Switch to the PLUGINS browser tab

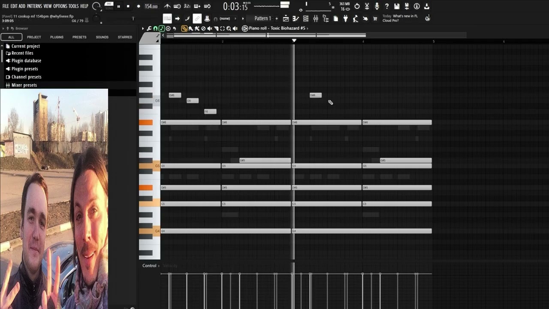(57, 37)
